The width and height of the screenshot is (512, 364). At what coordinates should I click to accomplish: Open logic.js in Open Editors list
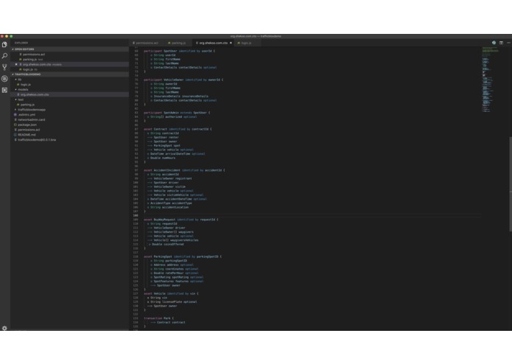coord(28,69)
